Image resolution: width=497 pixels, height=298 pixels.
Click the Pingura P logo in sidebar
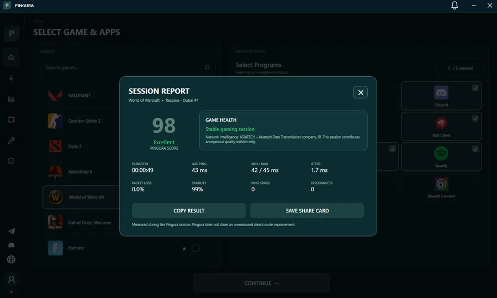click(12, 33)
